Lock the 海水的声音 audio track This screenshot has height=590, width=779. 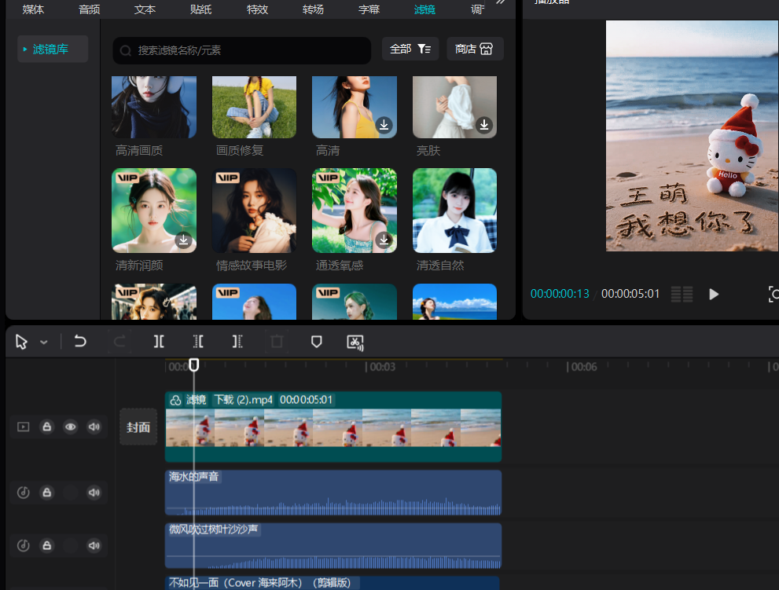(46, 492)
